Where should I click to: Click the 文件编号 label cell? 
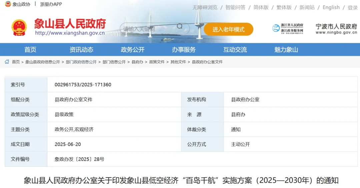(26, 159)
